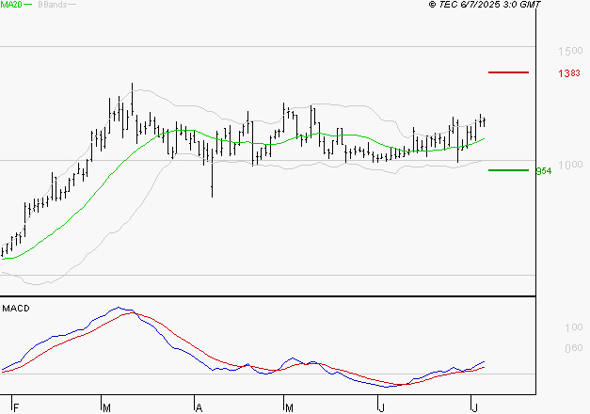Click the F month marker on time axis
This screenshot has width=590, height=414.
point(16,408)
